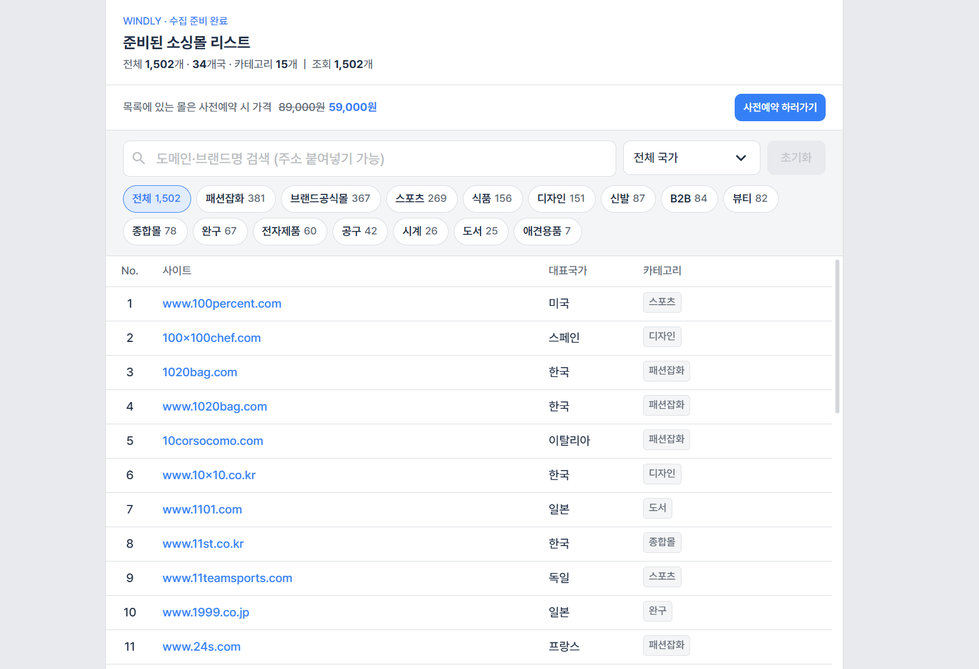Filter by 도서 25 category
979x669 pixels.
pos(481,232)
